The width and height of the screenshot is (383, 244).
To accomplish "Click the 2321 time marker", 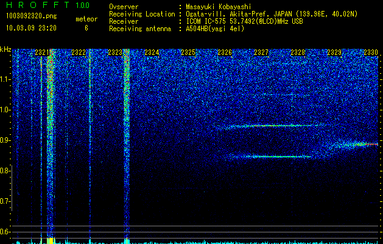I will point(42,52).
